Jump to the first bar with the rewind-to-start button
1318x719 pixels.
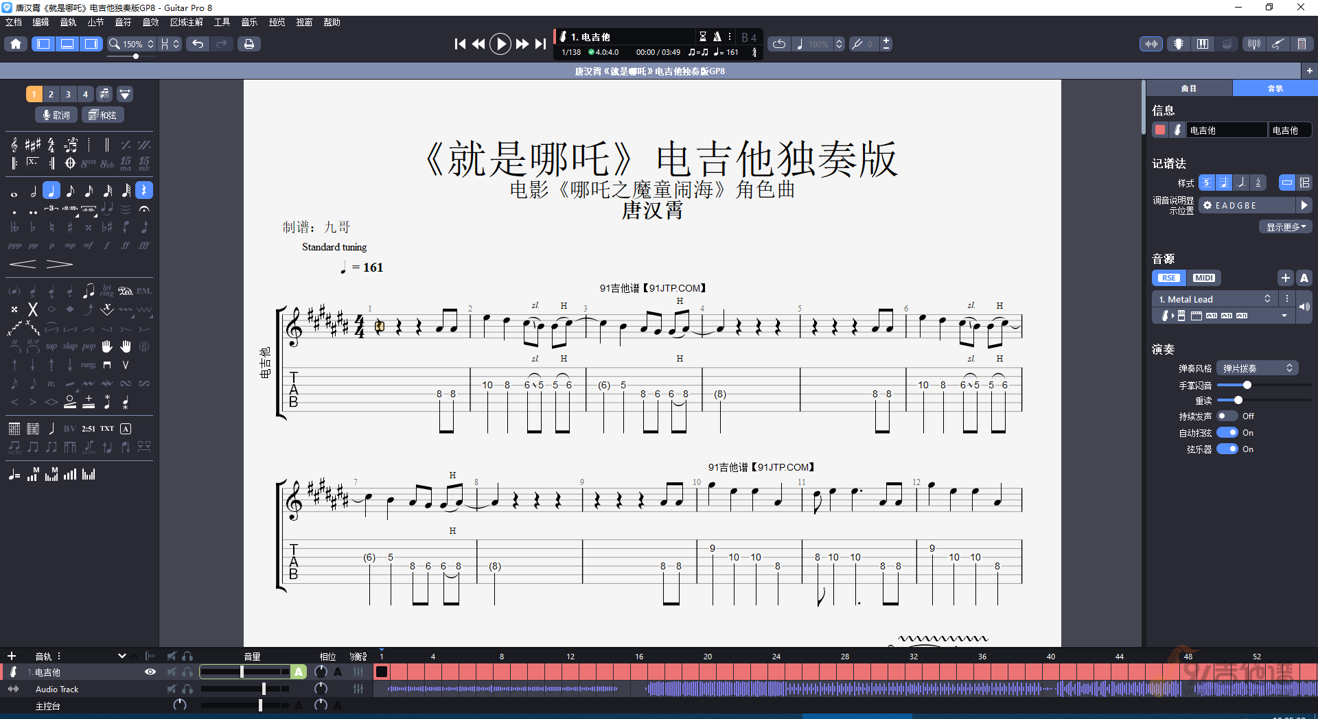pos(460,44)
